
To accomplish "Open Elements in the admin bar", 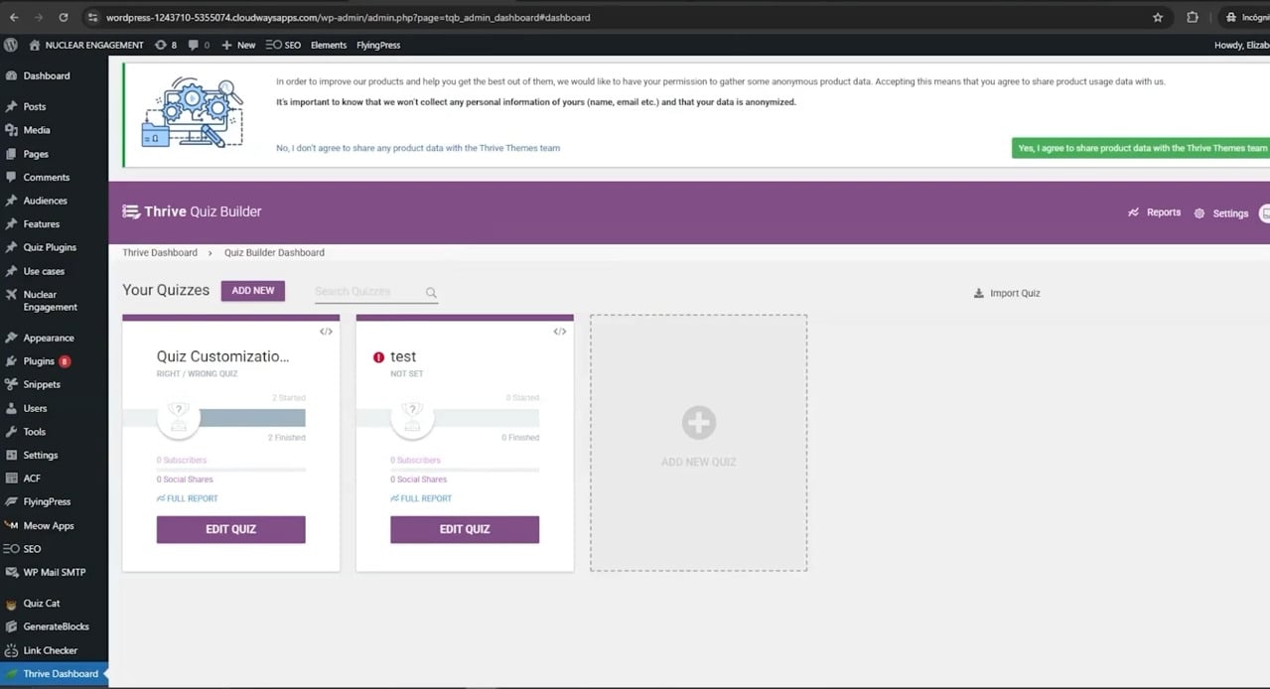I will tap(329, 45).
